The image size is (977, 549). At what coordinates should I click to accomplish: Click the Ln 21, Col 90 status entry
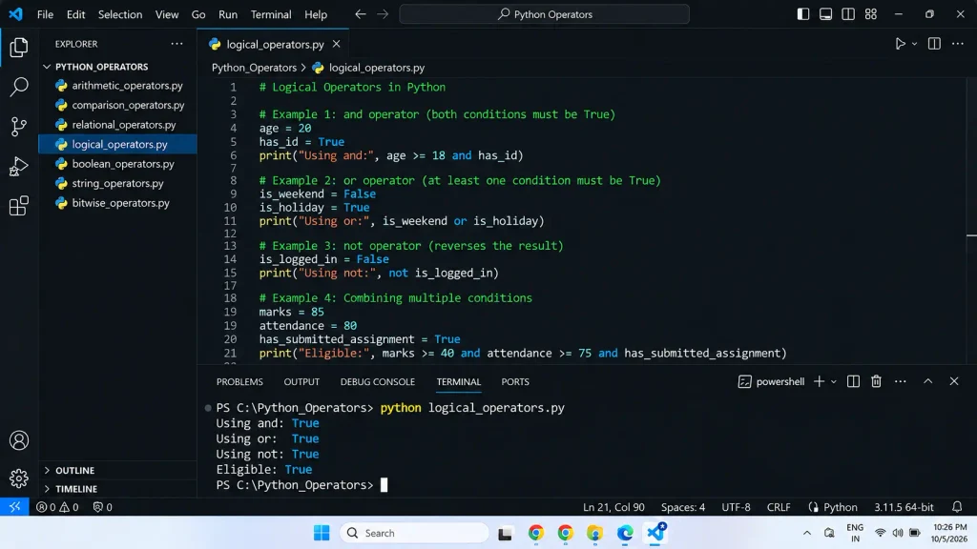coord(613,507)
